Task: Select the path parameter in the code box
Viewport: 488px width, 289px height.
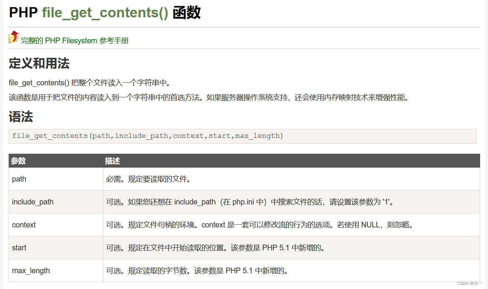Action: [101, 136]
